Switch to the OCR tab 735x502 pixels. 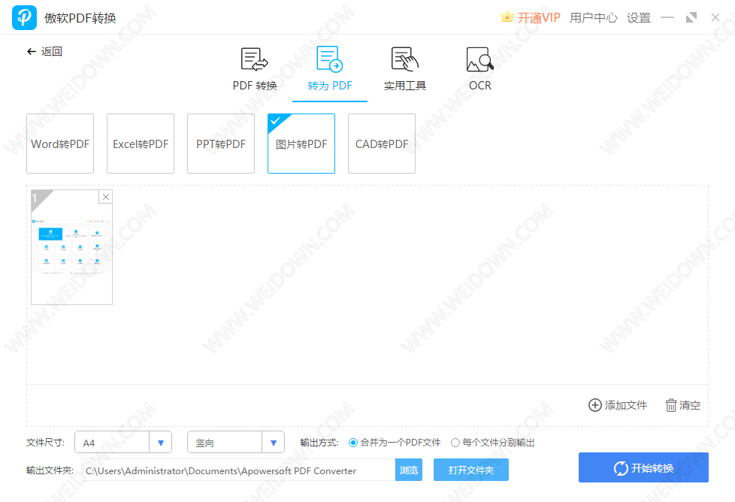(480, 69)
